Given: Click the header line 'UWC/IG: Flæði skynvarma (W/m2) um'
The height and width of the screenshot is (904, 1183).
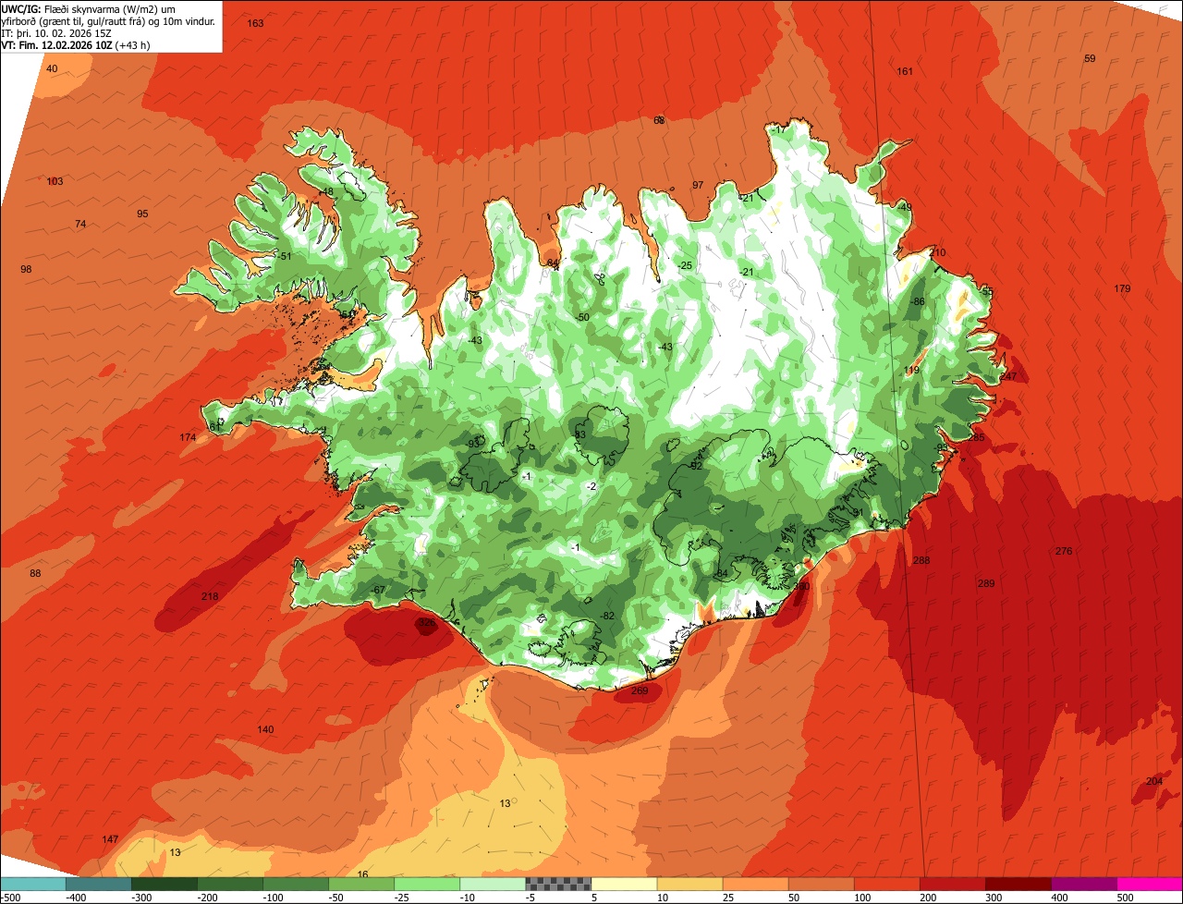Looking at the screenshot, I should point(89,8).
